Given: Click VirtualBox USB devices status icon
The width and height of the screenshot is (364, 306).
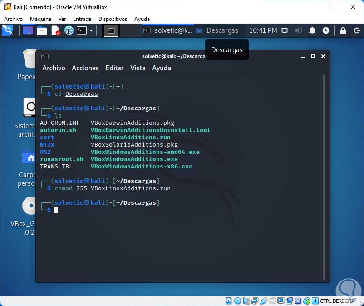Looking at the screenshot, I should pyautogui.click(x=264, y=301).
